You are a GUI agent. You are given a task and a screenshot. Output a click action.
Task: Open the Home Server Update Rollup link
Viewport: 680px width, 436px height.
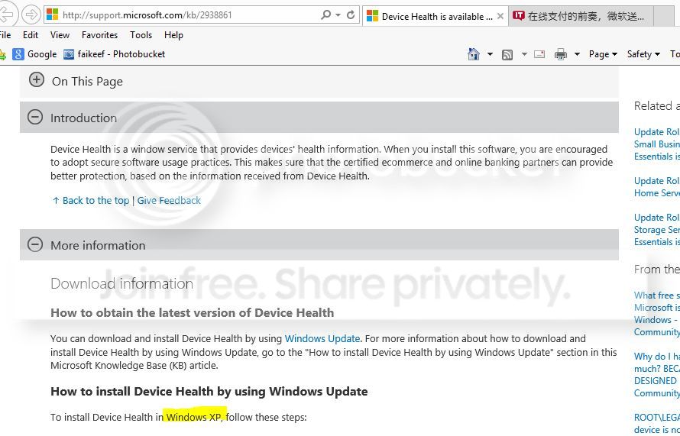[657, 187]
